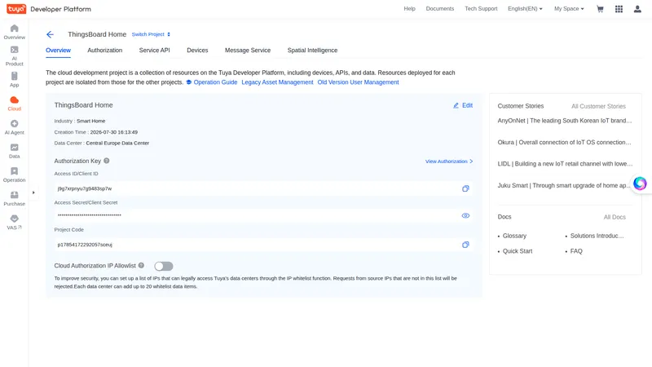
Task: Open VAS in the sidebar
Action: [14, 222]
